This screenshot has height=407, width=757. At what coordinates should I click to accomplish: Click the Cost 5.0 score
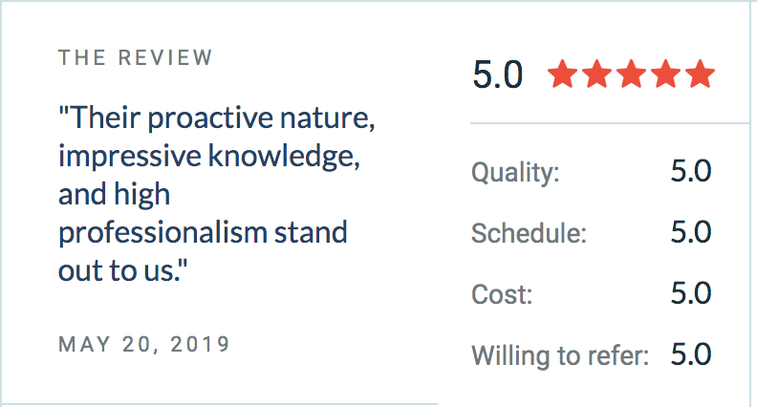[691, 293]
